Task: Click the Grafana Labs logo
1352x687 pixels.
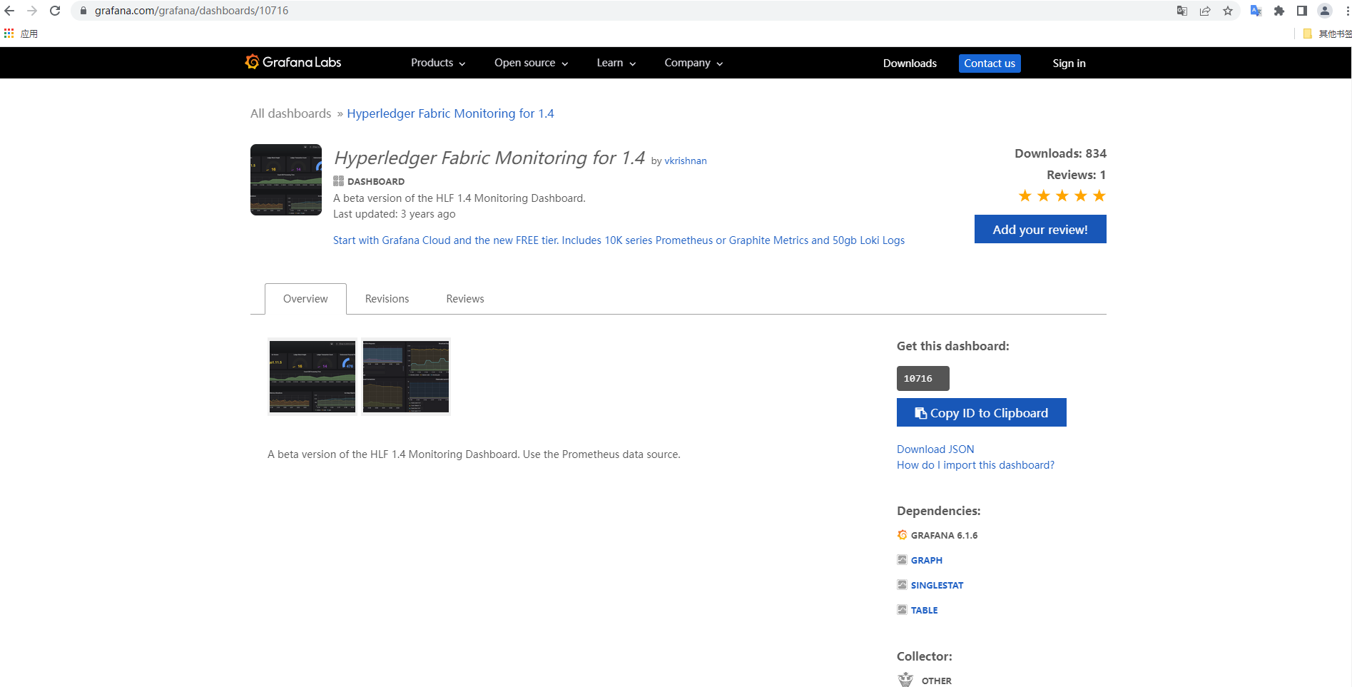Action: (293, 62)
